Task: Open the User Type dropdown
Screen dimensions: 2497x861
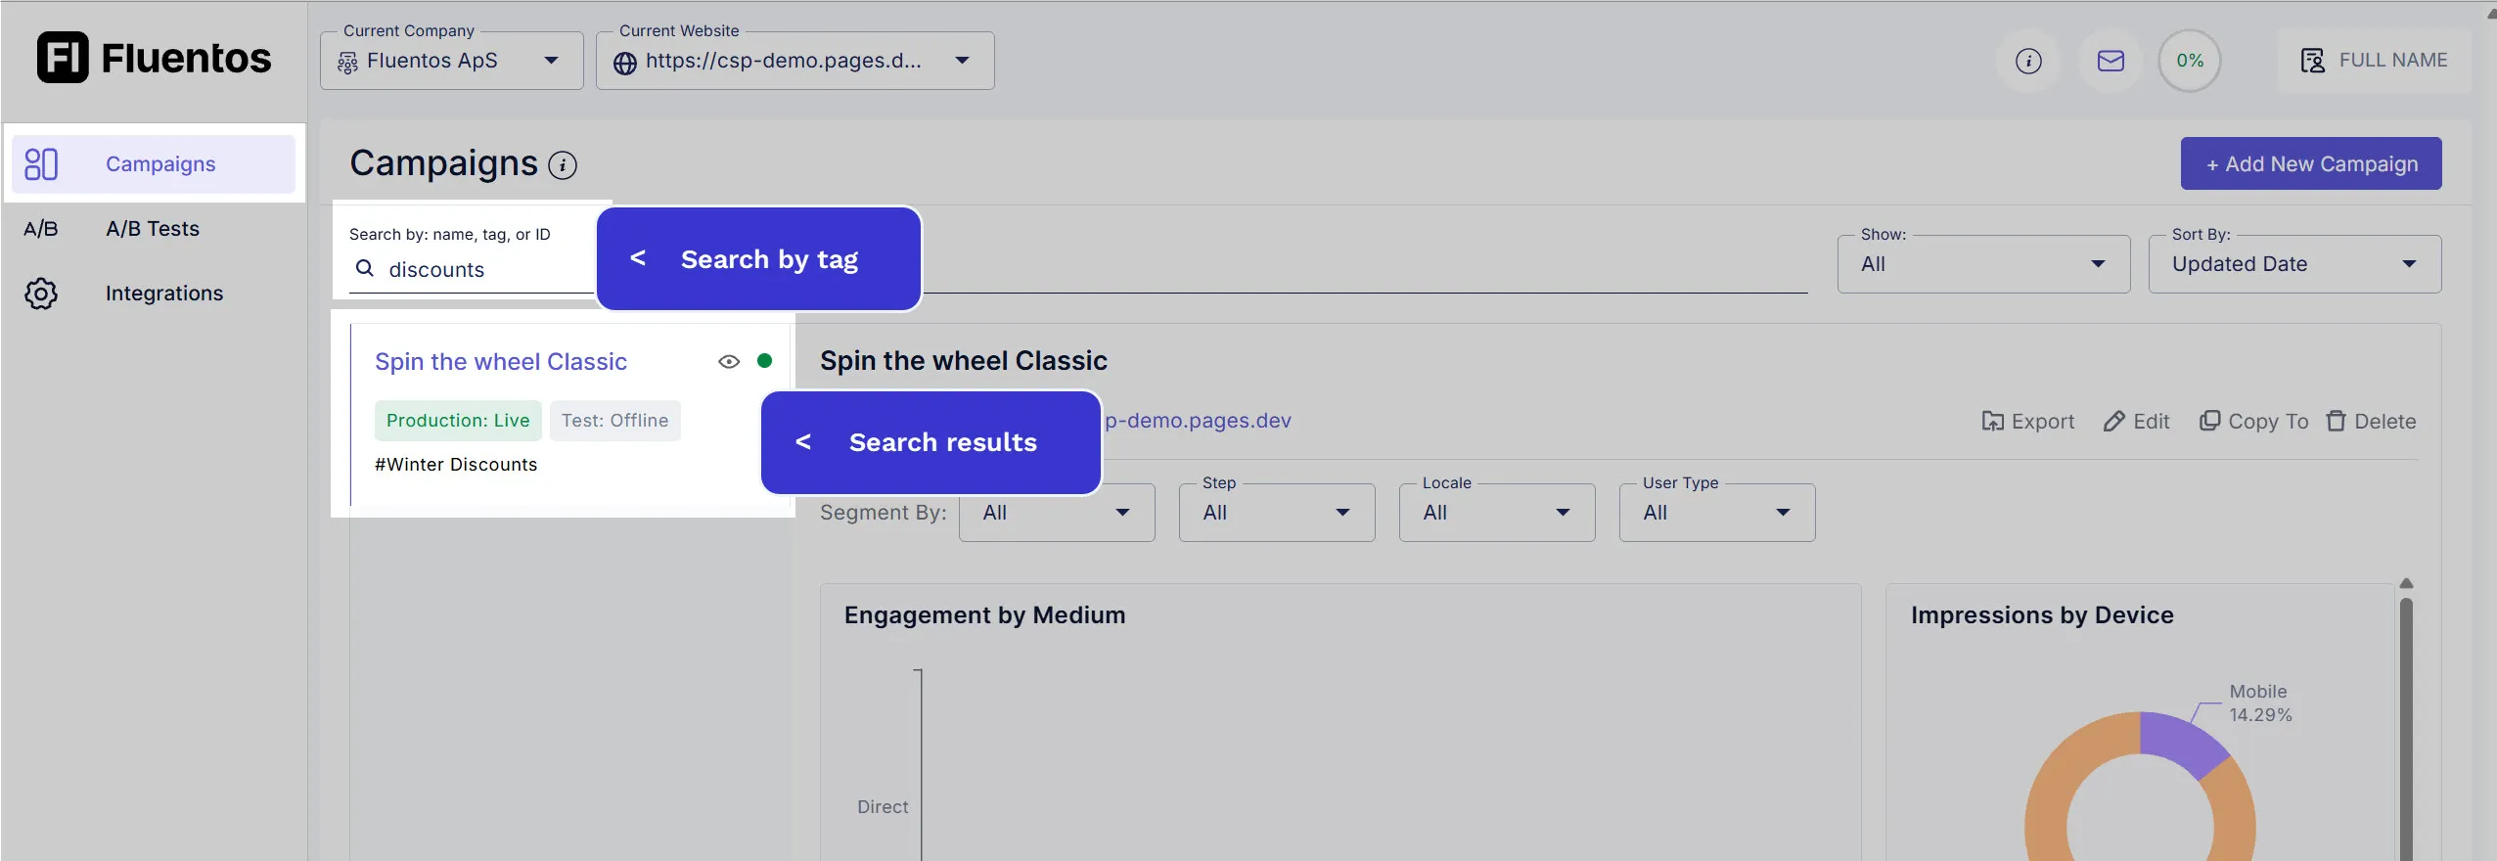Action: pyautogui.click(x=1717, y=513)
